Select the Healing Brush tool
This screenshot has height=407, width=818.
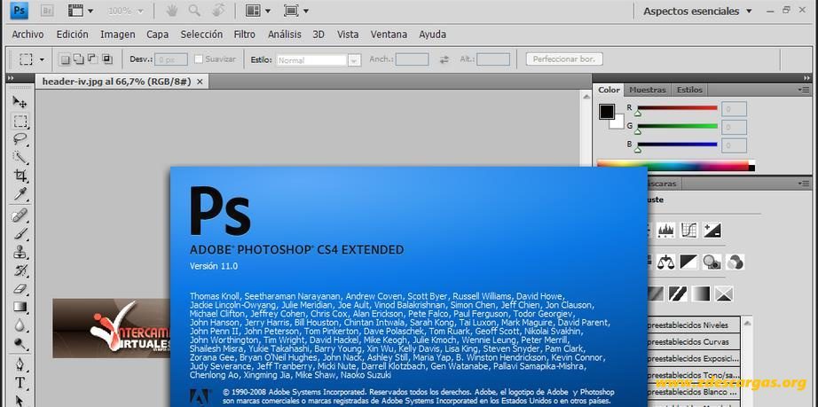tap(20, 215)
